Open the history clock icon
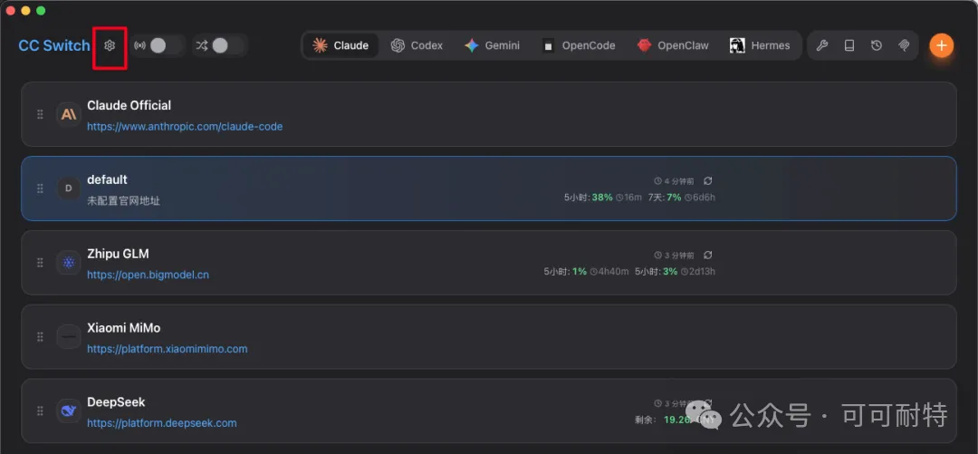The height and width of the screenshot is (454, 978). pyautogui.click(x=877, y=45)
